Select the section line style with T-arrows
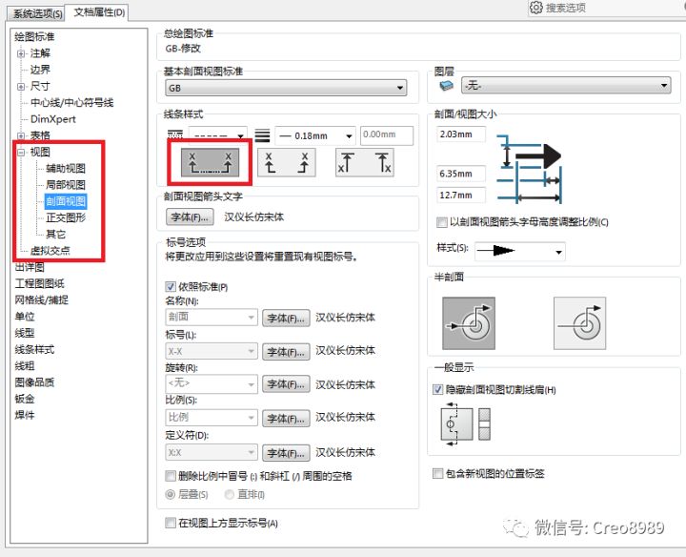Viewport: 686px width, 557px height. coord(364,162)
